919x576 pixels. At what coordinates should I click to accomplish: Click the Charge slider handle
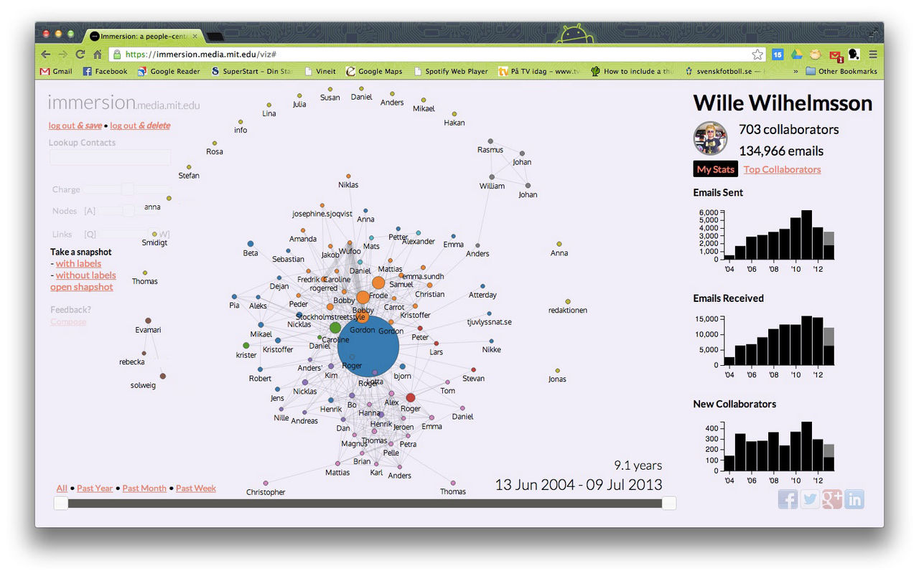[127, 189]
